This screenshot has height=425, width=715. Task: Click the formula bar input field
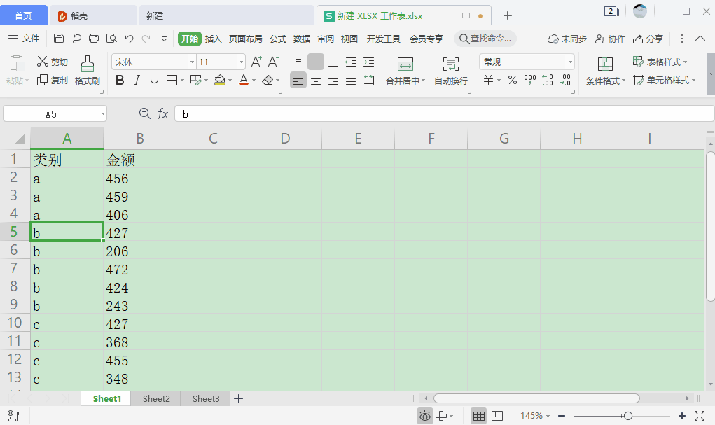click(x=441, y=113)
